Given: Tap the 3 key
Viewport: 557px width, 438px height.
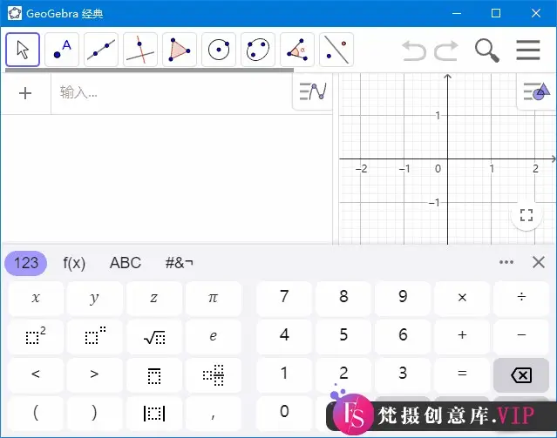Looking at the screenshot, I should point(403,374).
